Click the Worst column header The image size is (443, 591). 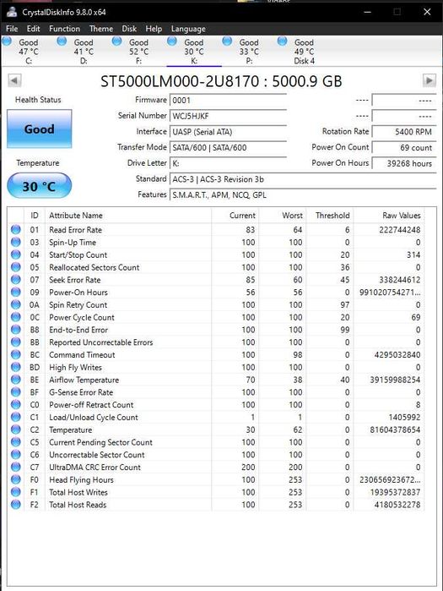pyautogui.click(x=283, y=216)
